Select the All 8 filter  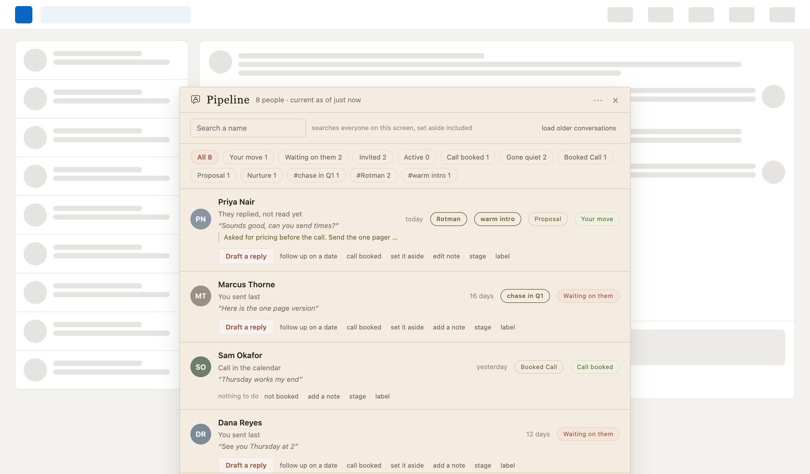pyautogui.click(x=205, y=157)
